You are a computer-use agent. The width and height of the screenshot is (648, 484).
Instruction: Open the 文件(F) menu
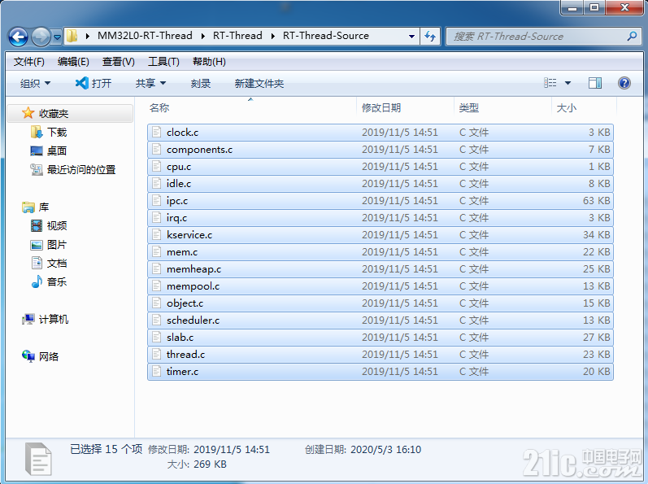click(x=29, y=62)
